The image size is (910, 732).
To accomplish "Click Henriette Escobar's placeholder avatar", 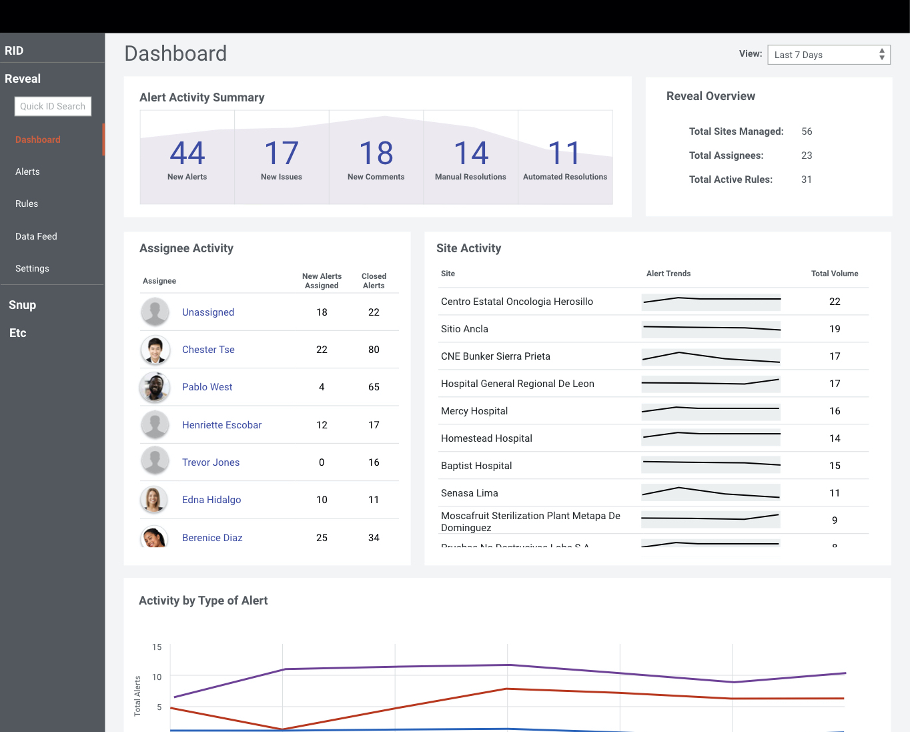I will (x=155, y=425).
